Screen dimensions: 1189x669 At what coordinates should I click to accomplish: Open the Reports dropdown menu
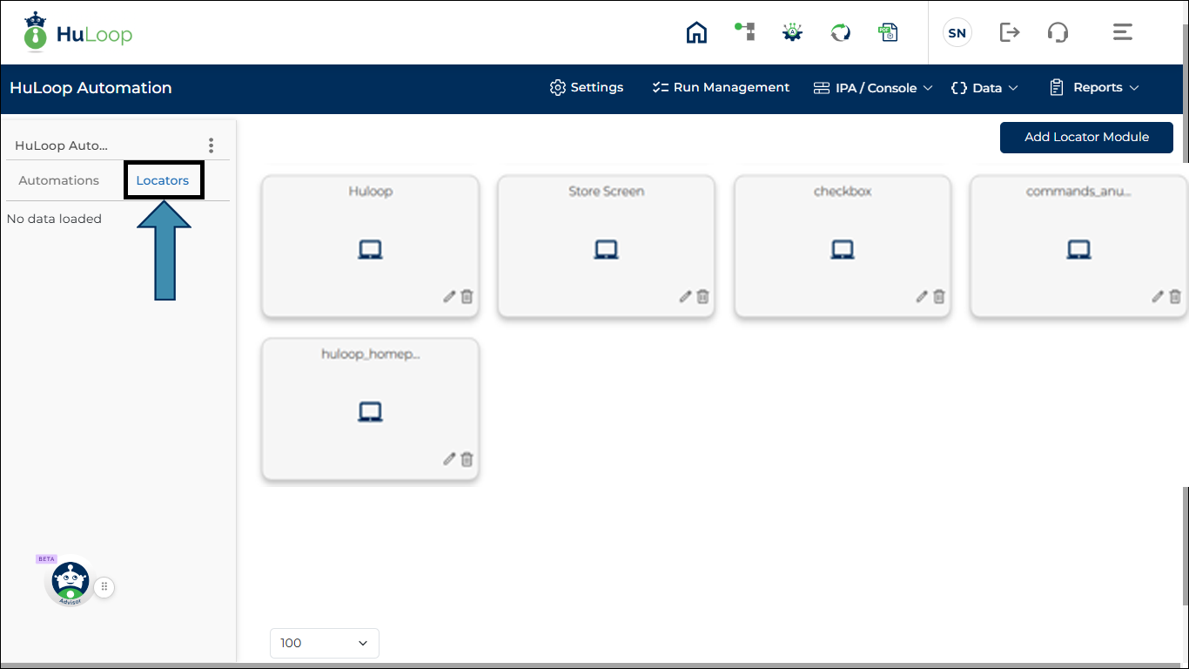point(1094,88)
